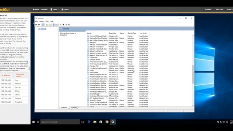Launch Microsoft Edge from the taskbar

tap(89, 122)
